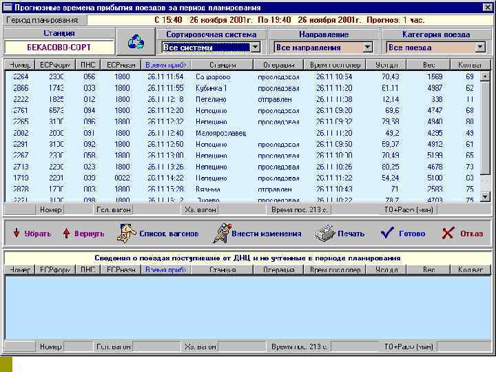This screenshot has height=372, width=496.
Task: Click the printer icon for Печать
Action: 324,234
